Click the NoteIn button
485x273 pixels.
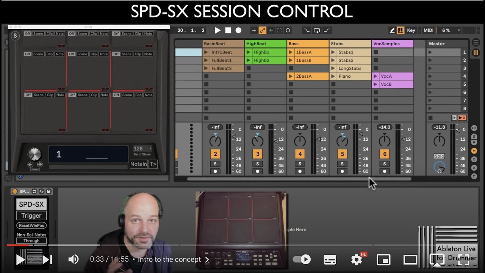point(139,164)
